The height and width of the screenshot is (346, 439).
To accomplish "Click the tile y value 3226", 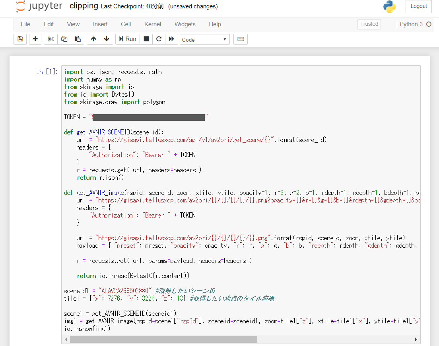I will coord(148,298).
